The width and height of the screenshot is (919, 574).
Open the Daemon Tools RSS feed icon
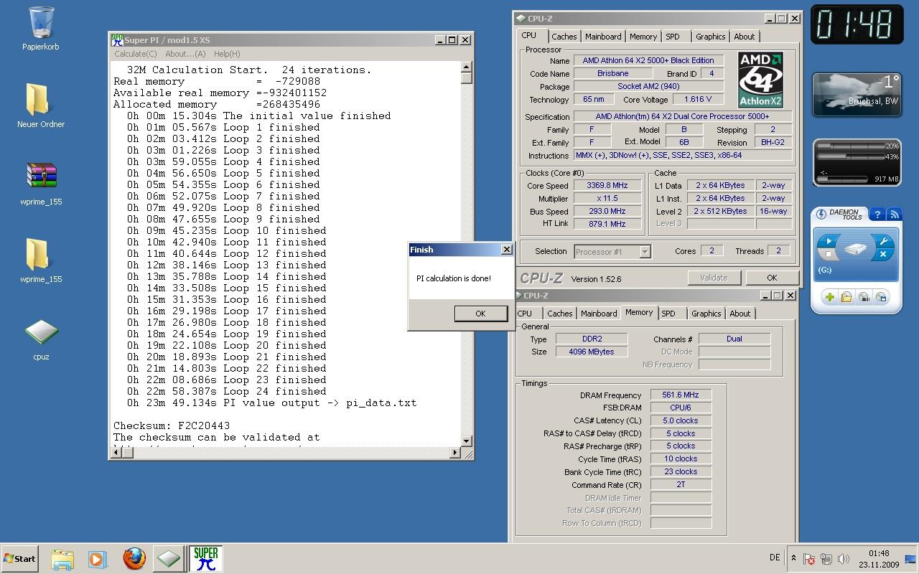pyautogui.click(x=894, y=214)
